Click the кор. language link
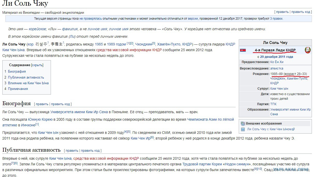 (31, 44)
